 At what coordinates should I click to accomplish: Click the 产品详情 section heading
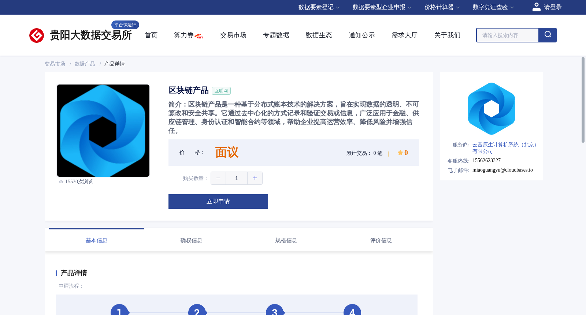point(74,273)
